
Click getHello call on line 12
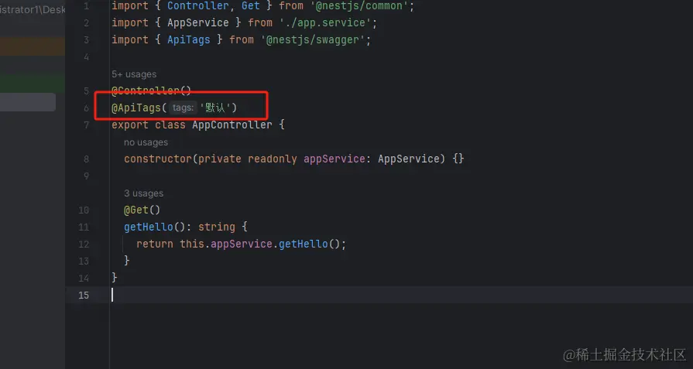click(304, 244)
